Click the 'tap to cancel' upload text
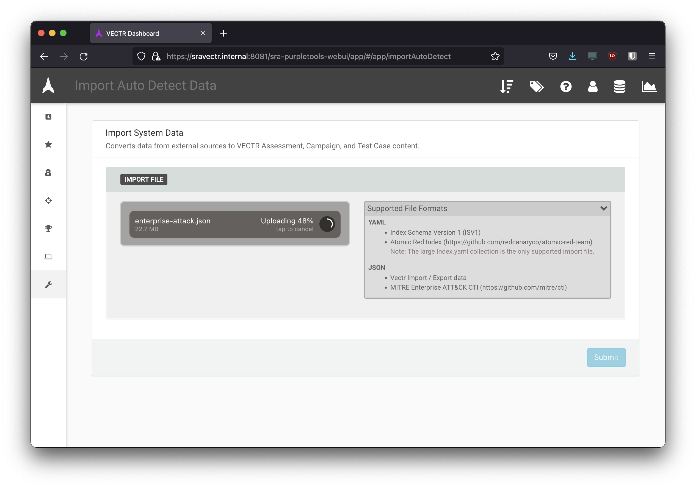 pyautogui.click(x=295, y=229)
